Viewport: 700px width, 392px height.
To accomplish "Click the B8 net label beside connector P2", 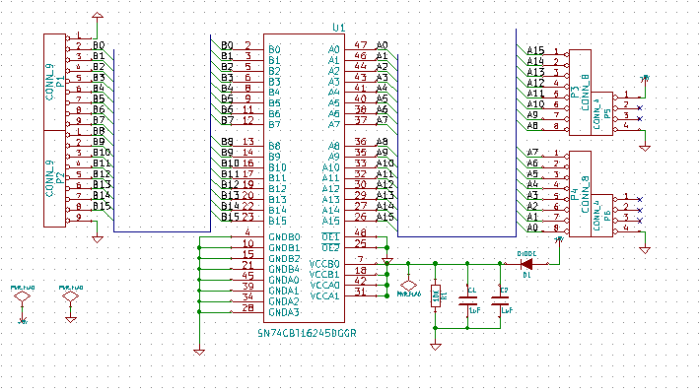I will click(x=99, y=131).
